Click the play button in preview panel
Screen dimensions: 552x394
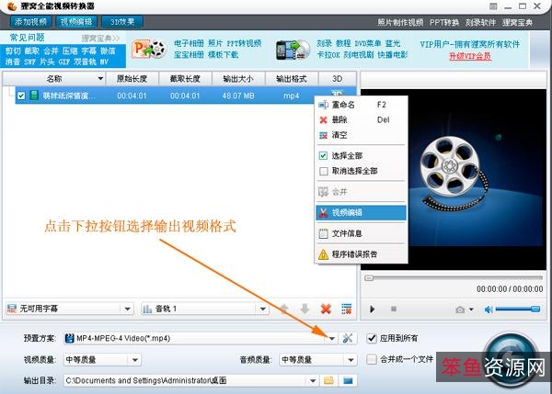[372, 310]
